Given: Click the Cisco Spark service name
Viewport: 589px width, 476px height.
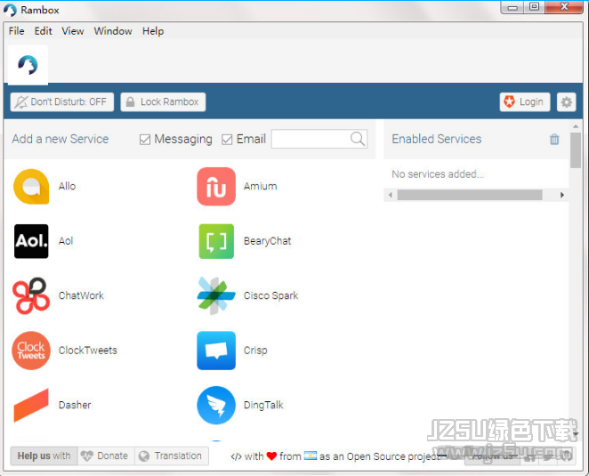Looking at the screenshot, I should 270,296.
